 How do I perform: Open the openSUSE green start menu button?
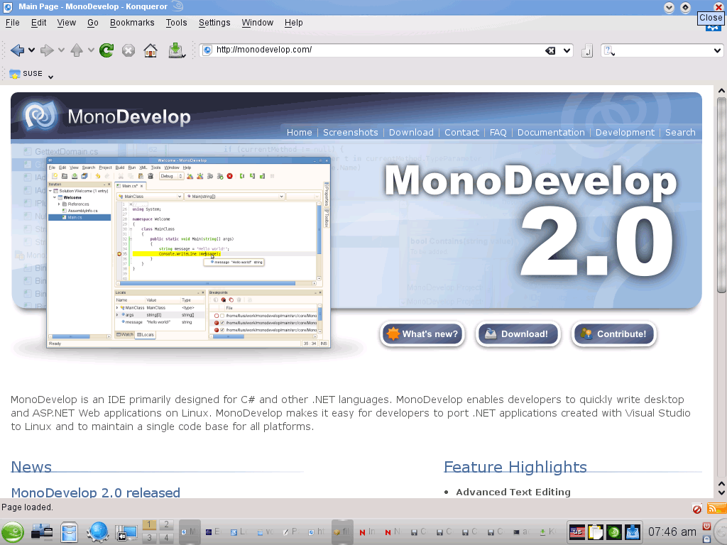click(13, 532)
